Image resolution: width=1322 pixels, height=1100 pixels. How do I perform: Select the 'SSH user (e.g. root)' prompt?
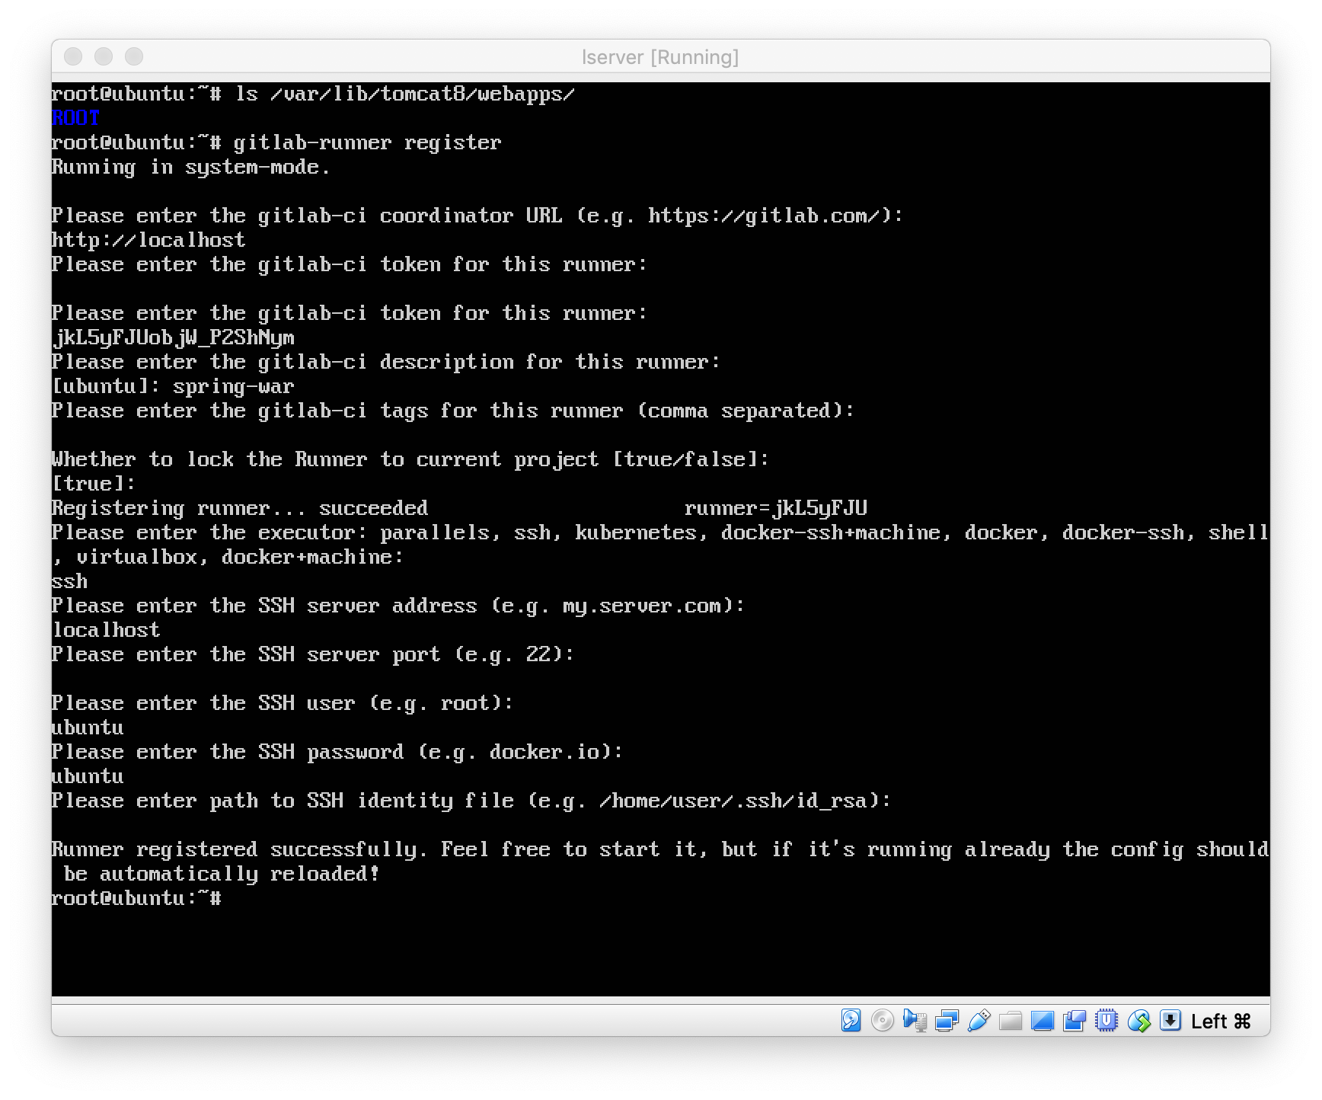pos(283,703)
